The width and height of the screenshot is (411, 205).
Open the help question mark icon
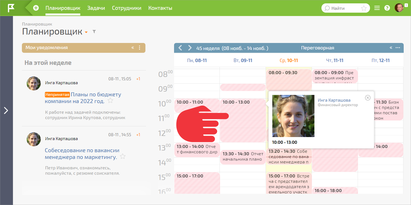click(387, 8)
